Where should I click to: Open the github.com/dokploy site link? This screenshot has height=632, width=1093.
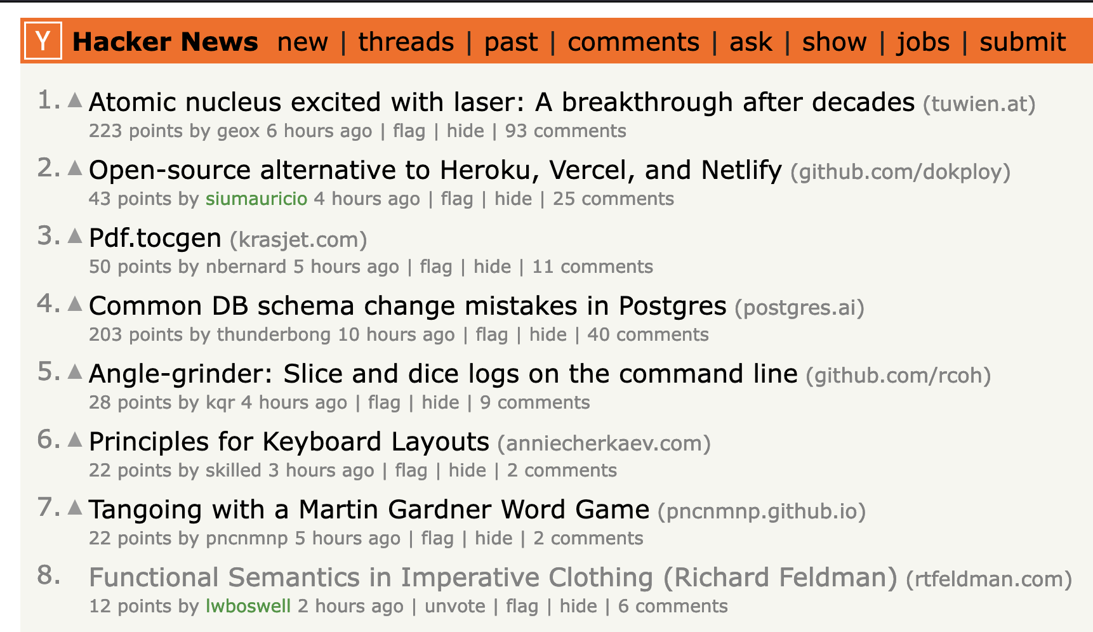click(x=900, y=172)
